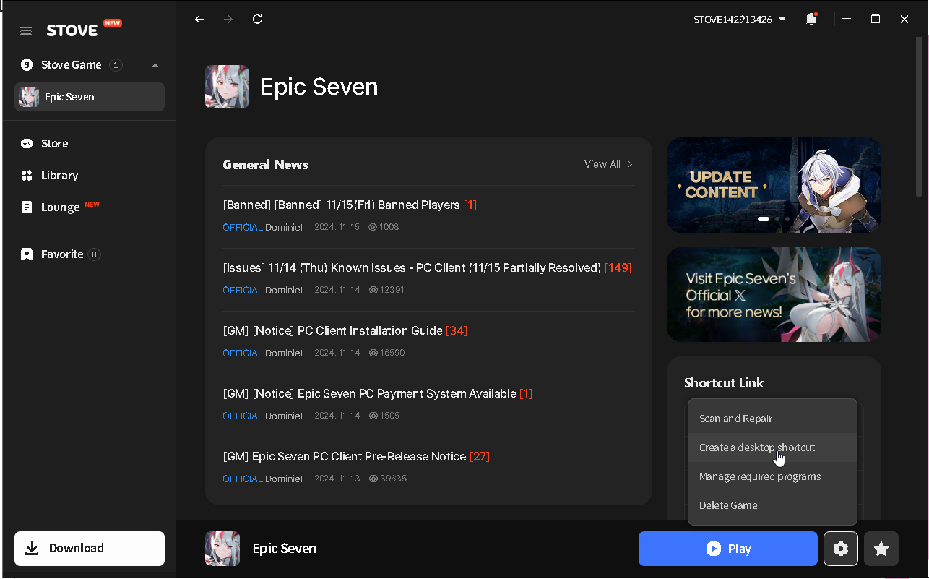Click View All for General News

608,165
